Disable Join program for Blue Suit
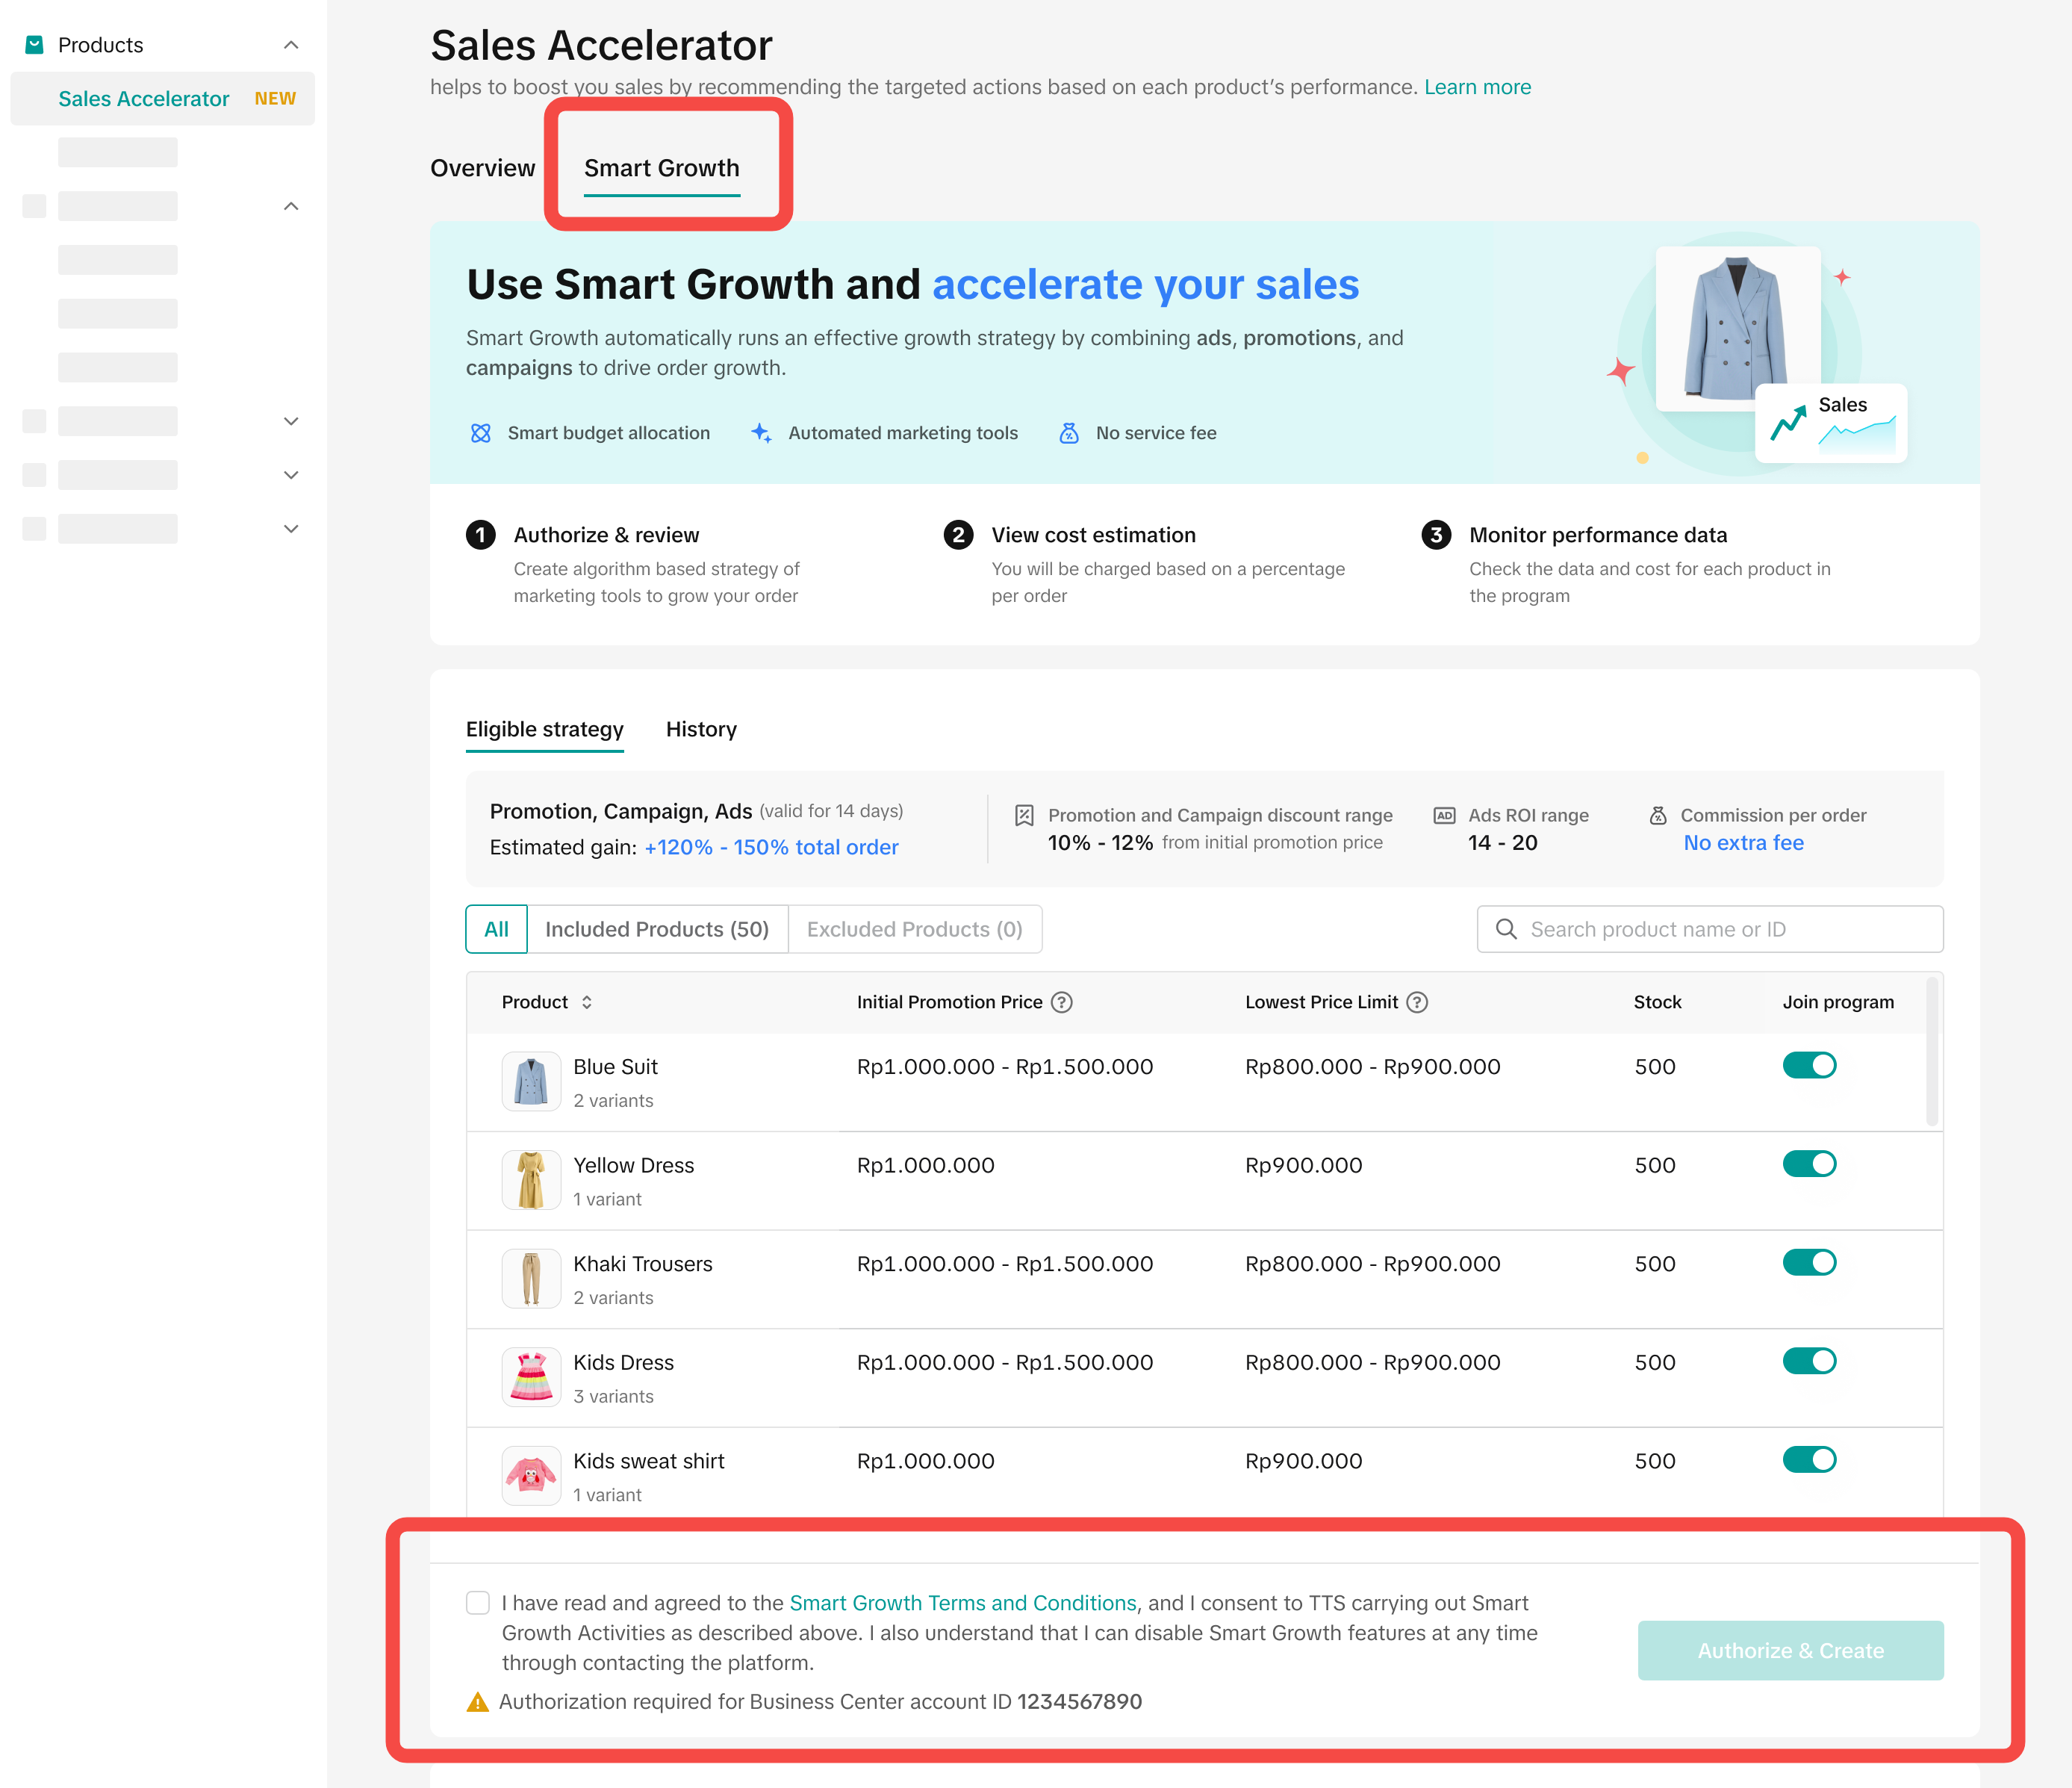The width and height of the screenshot is (2072, 1788). (x=1809, y=1065)
